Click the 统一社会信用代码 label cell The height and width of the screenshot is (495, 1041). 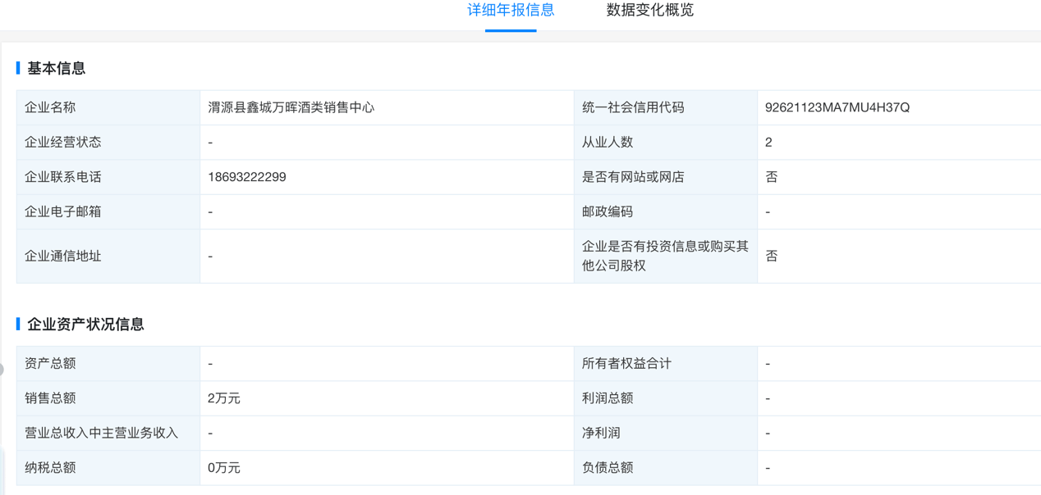665,107
